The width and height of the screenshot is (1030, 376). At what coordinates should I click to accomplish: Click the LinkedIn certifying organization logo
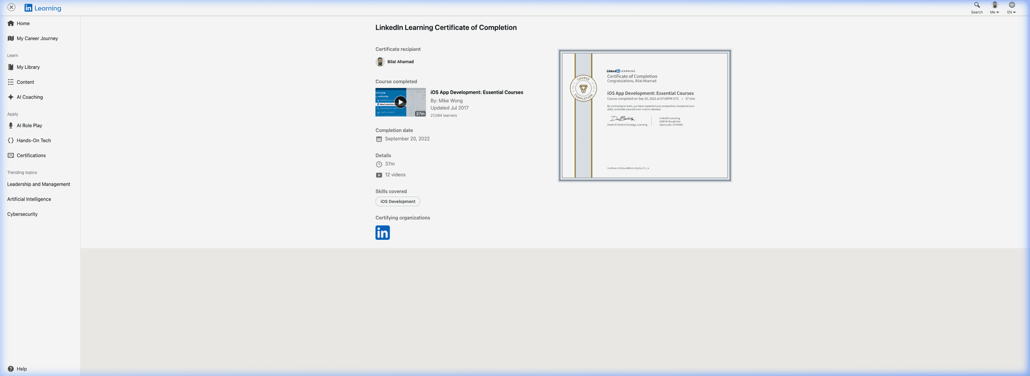point(382,232)
